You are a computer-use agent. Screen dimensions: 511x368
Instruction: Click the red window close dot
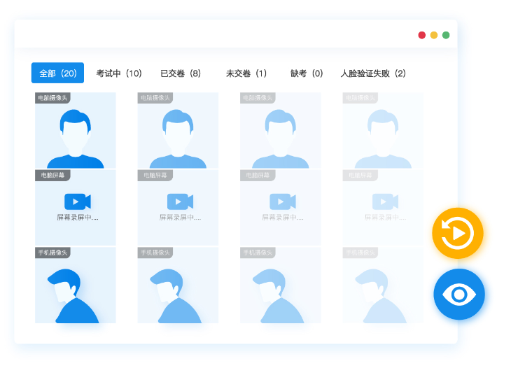pos(422,35)
